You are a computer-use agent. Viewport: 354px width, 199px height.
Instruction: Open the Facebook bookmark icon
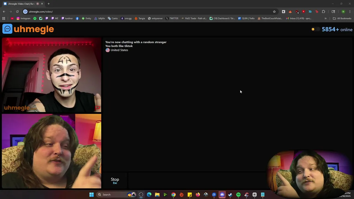coord(77,19)
